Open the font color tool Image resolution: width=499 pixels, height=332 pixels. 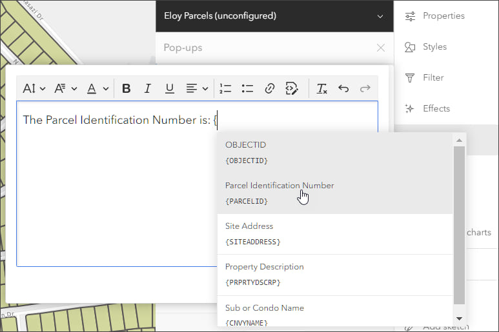point(92,88)
